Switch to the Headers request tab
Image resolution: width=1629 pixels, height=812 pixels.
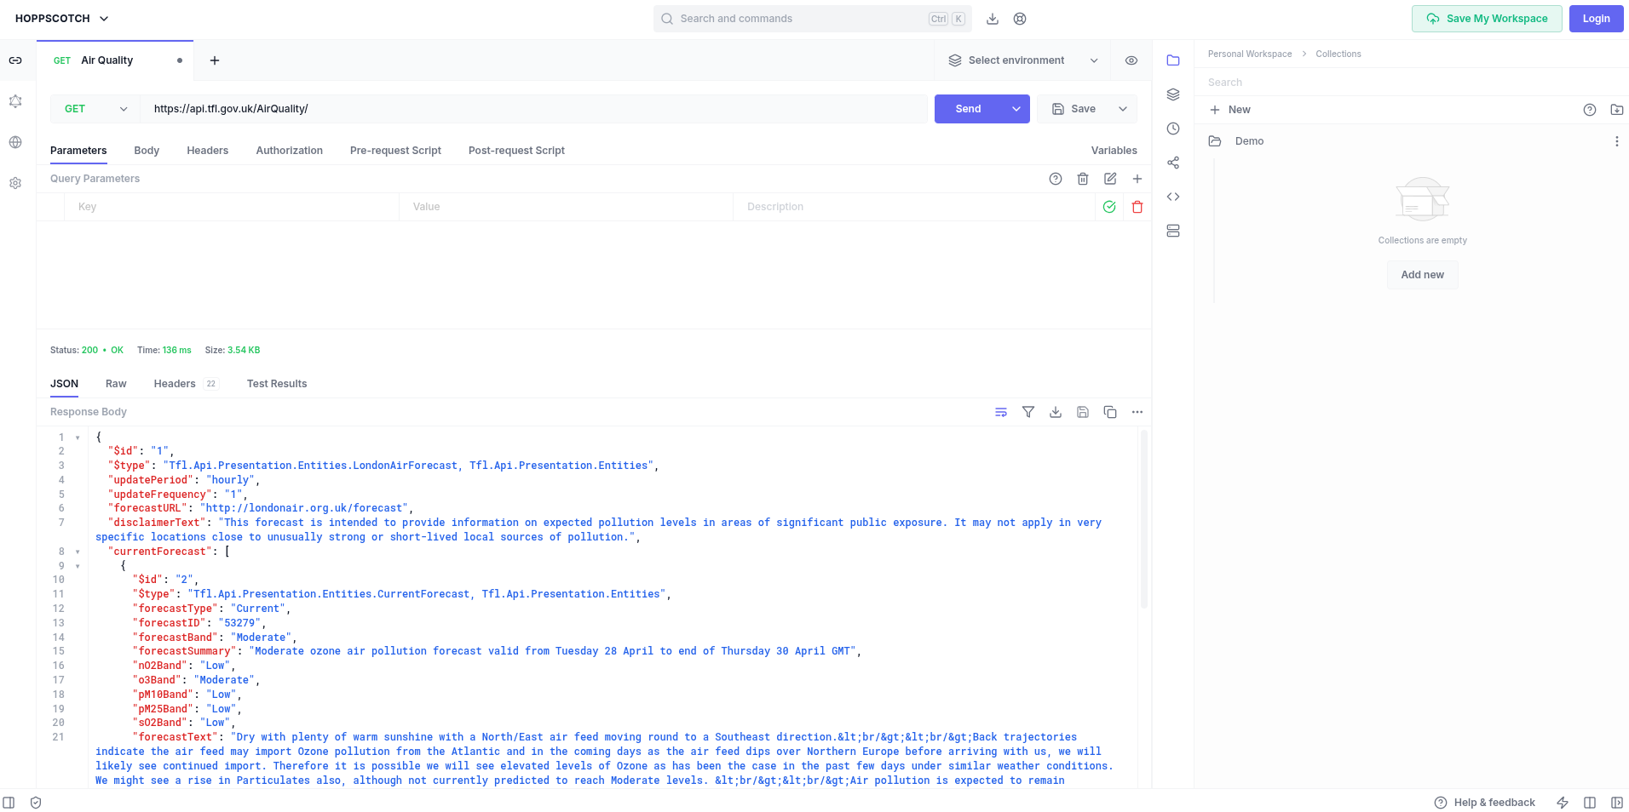(x=207, y=151)
